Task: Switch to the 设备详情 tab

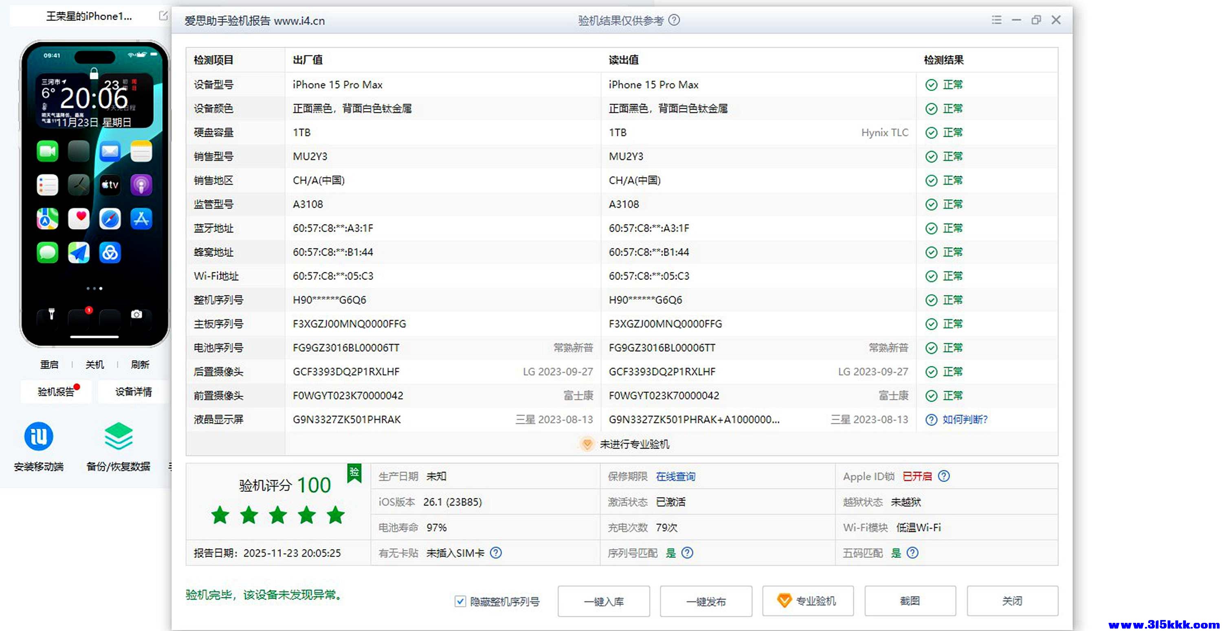Action: (133, 392)
